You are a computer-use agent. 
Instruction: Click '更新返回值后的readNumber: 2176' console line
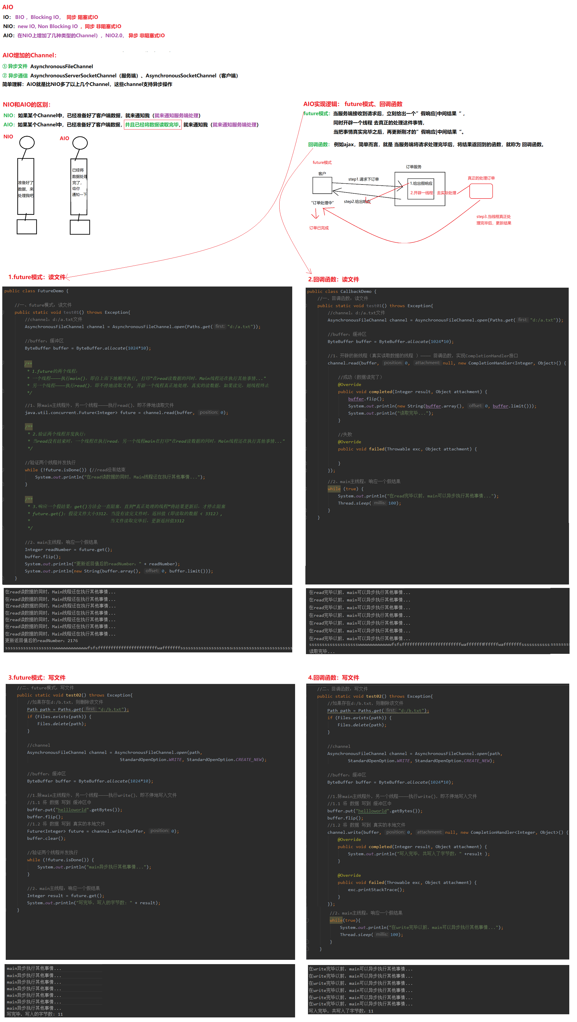[42, 640]
